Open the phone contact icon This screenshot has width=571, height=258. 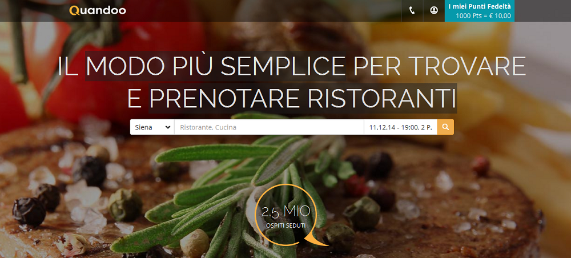pos(412,10)
